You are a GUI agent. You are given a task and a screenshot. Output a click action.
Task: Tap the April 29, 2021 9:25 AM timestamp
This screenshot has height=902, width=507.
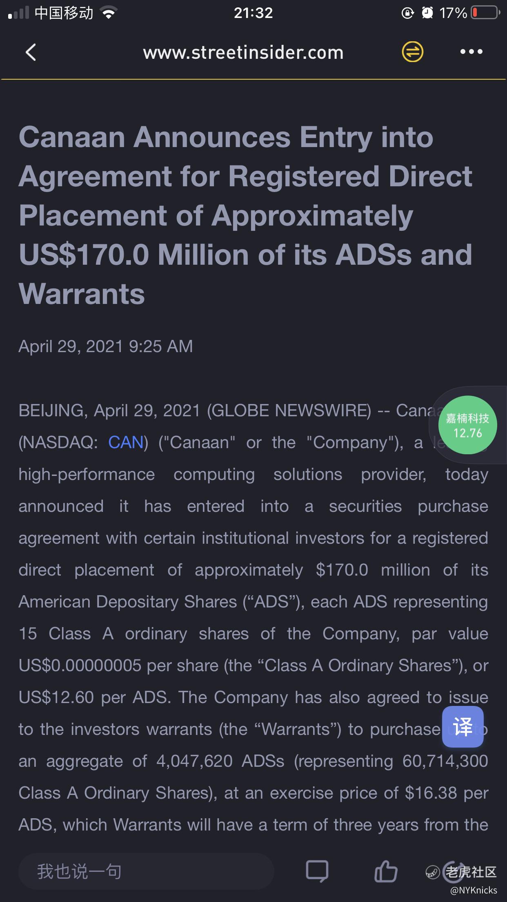(105, 346)
